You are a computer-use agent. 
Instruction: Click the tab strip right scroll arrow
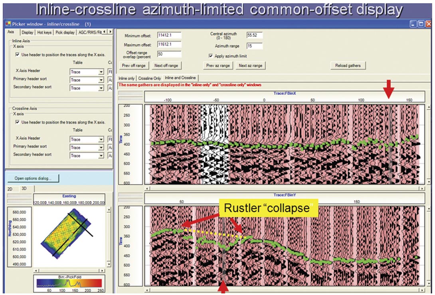coord(110,32)
